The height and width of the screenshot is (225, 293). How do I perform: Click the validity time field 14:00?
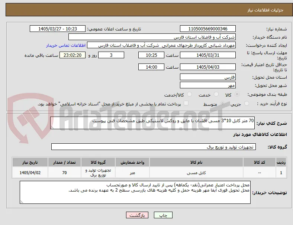(x=151, y=67)
